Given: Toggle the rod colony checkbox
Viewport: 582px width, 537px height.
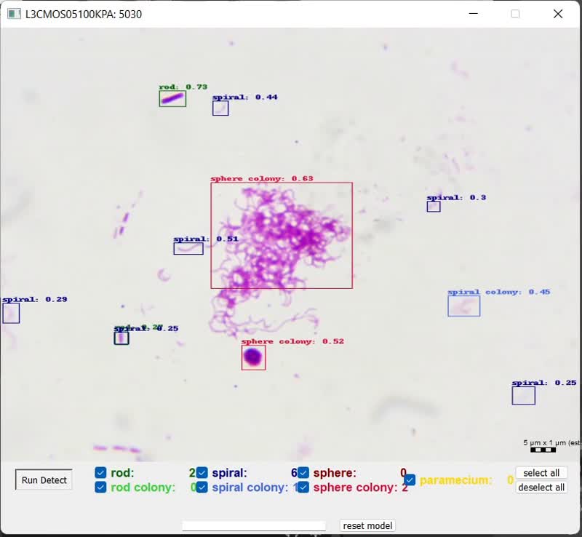Looking at the screenshot, I should point(100,488).
